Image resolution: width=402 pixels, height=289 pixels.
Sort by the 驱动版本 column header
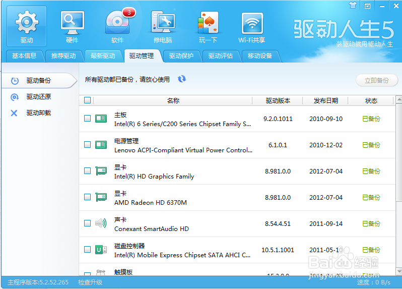tap(278, 100)
